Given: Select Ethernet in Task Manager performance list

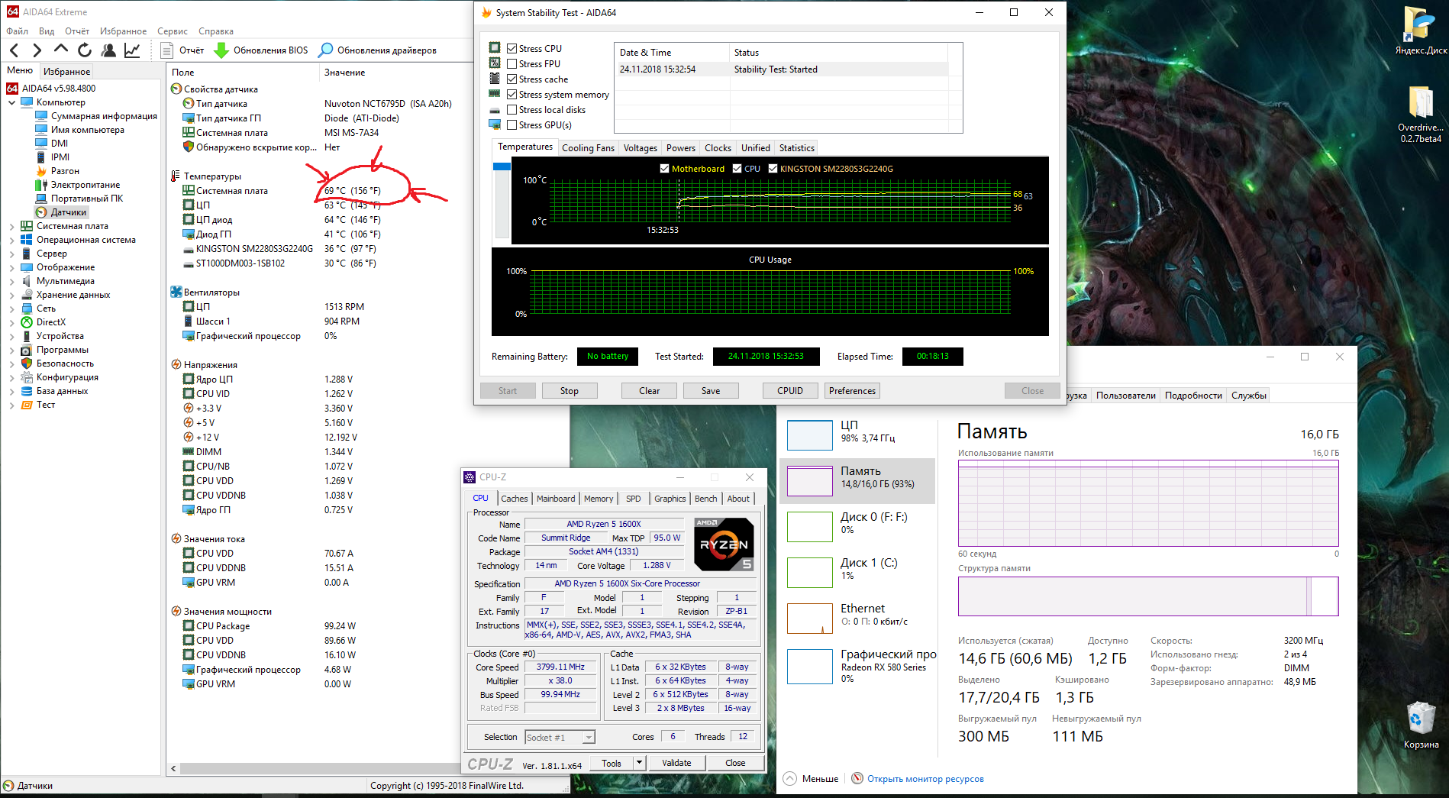Looking at the screenshot, I should click(857, 619).
